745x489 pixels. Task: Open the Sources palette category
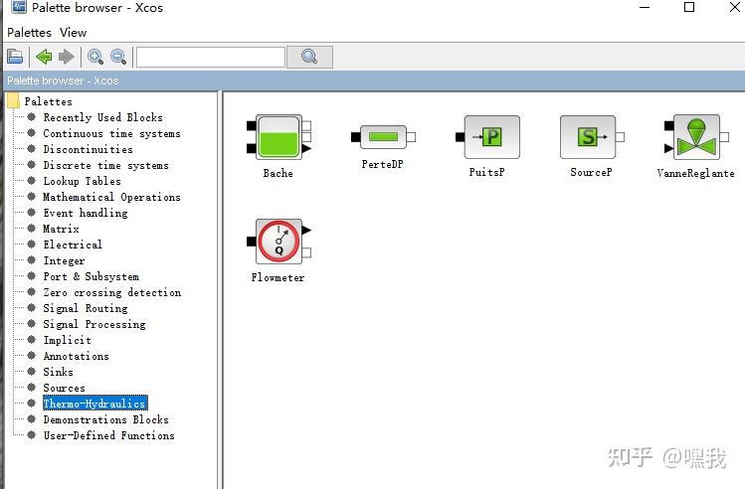[x=64, y=388]
